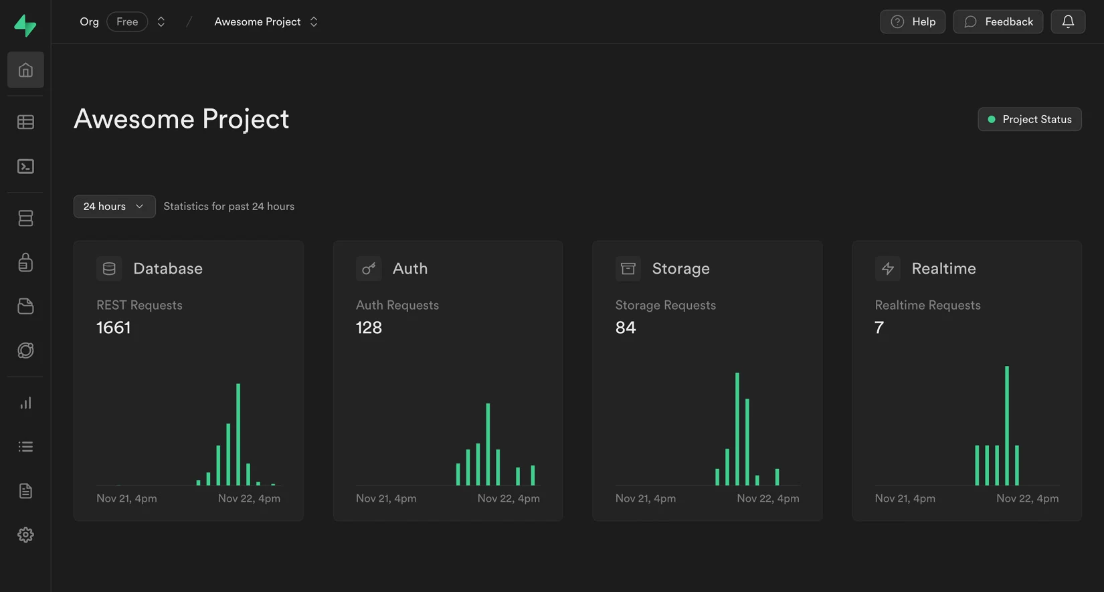Click the REST Requests count 1661
The width and height of the screenshot is (1104, 592).
point(114,327)
